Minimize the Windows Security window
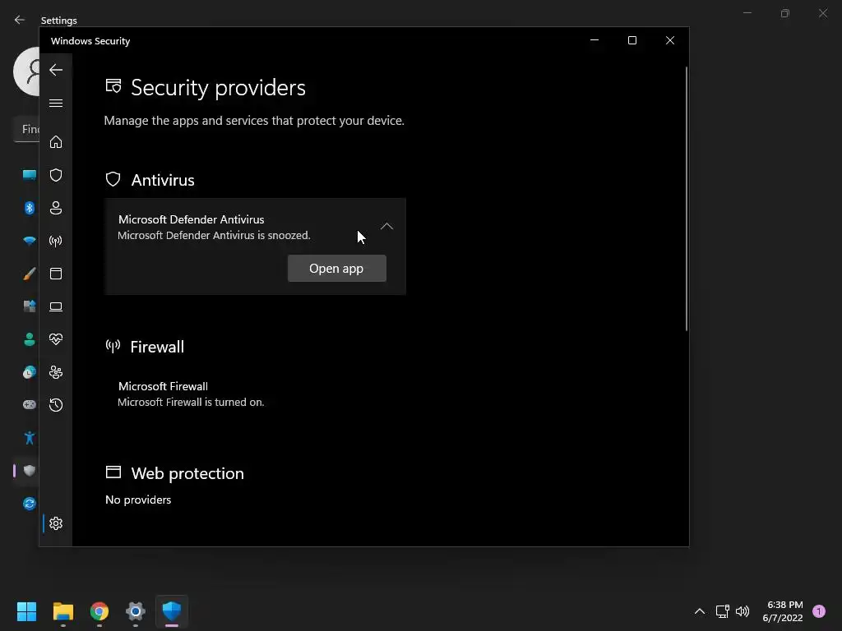This screenshot has height=631, width=842. pyautogui.click(x=594, y=40)
